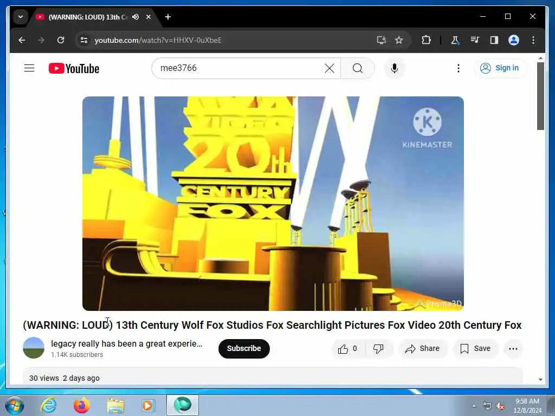Image resolution: width=555 pixels, height=416 pixels.
Task: Click the scrollbar up arrow
Action: coord(540,58)
